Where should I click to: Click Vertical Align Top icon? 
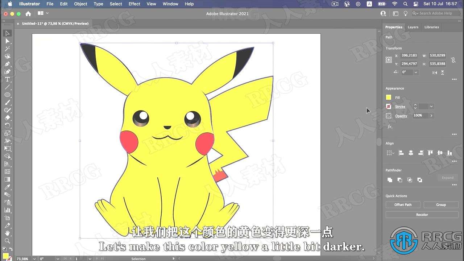tap(430, 153)
